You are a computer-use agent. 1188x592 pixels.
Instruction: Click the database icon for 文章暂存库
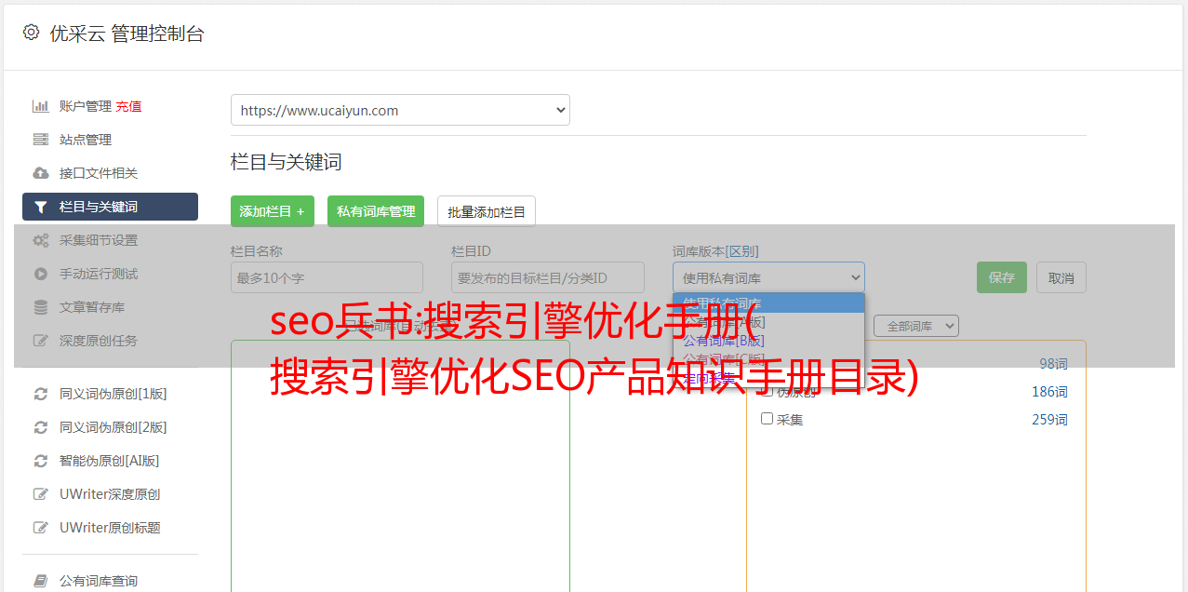(40, 307)
